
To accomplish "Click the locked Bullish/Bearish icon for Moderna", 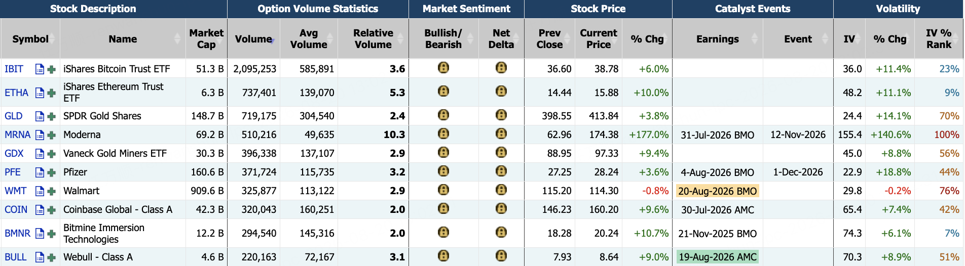I will tap(443, 134).
